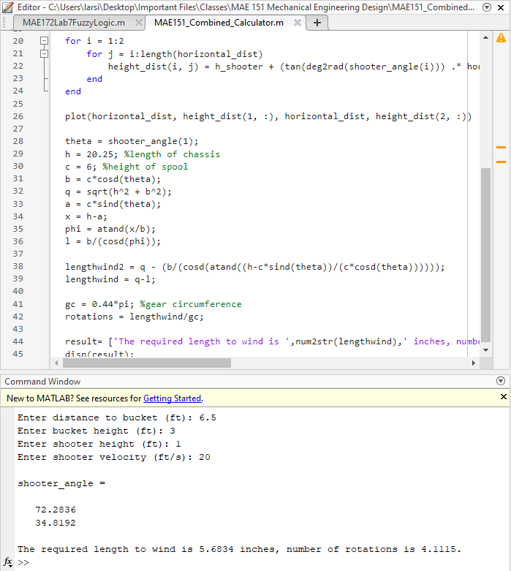The width and height of the screenshot is (511, 571).
Task: Close the MAE172Lab7FuzzyLogic.m tab
Action: pyautogui.click(x=133, y=23)
